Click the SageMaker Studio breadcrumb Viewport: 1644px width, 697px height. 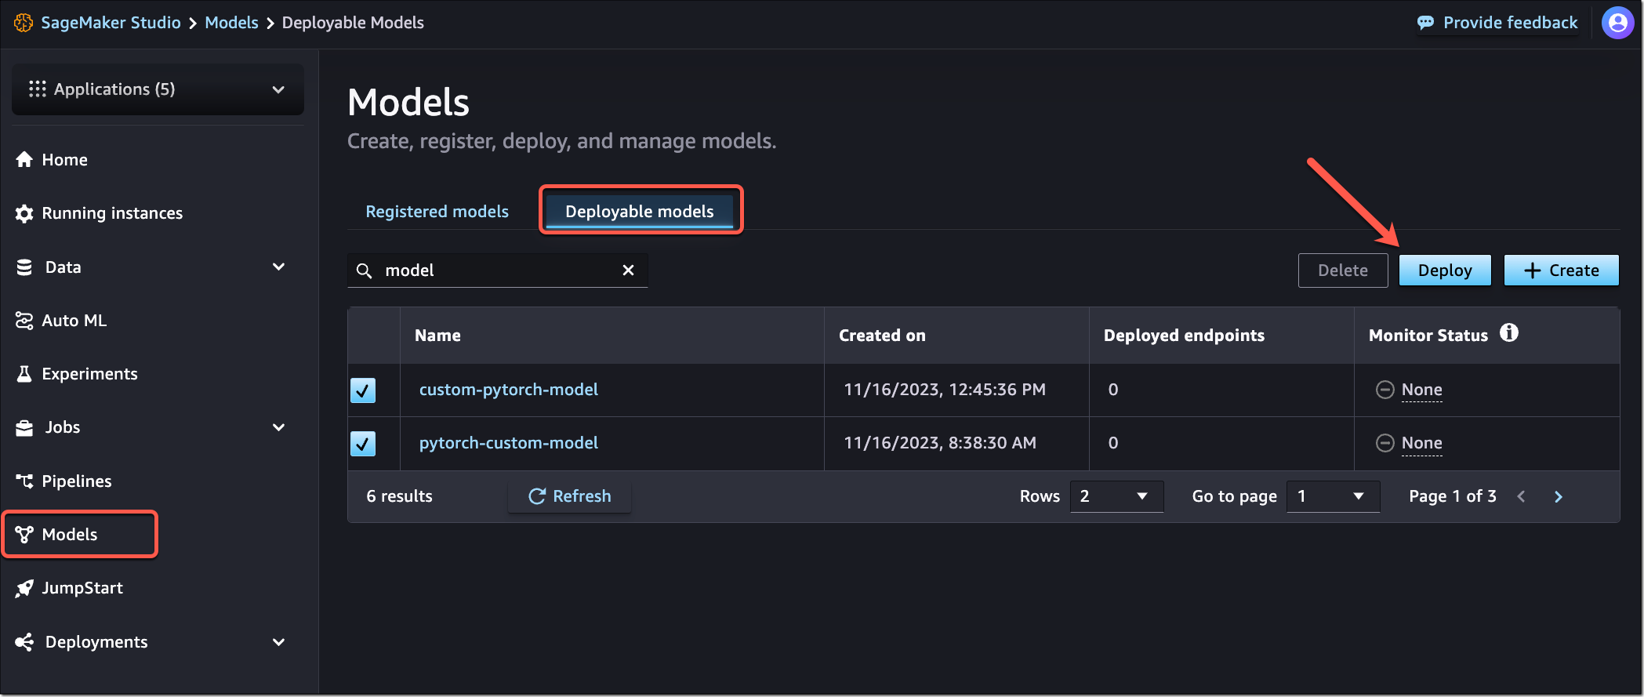(x=111, y=23)
